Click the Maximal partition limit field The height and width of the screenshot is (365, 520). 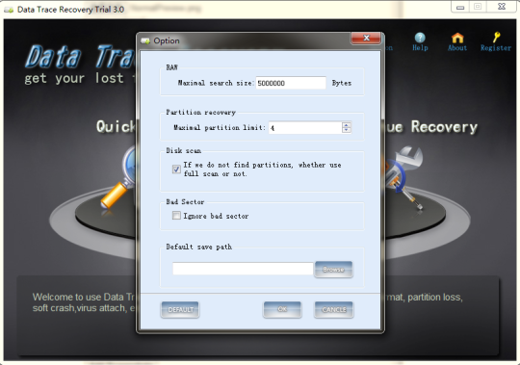[305, 128]
